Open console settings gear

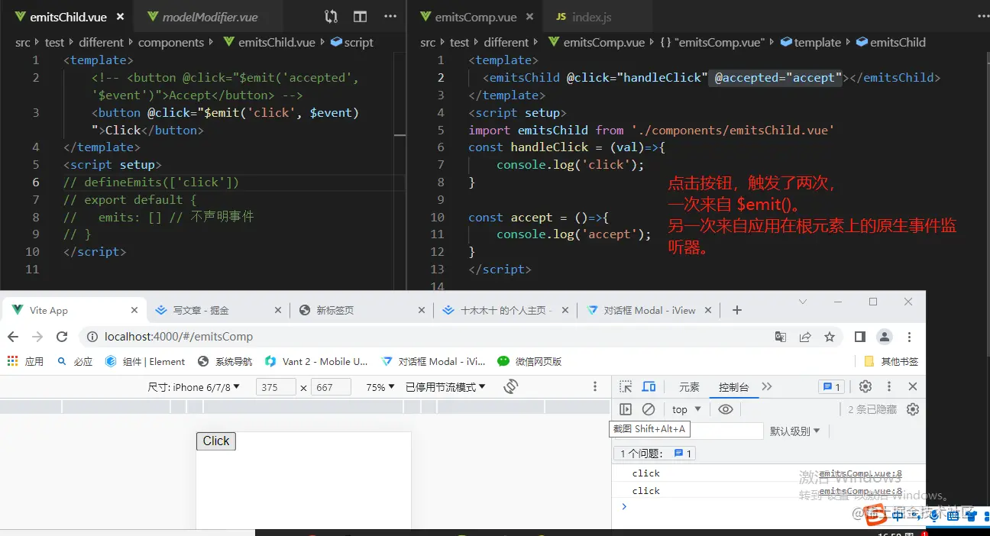pos(913,409)
